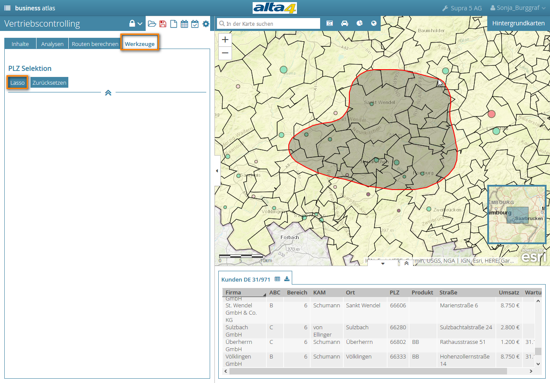Zoom out the map with minus button

(x=226, y=53)
